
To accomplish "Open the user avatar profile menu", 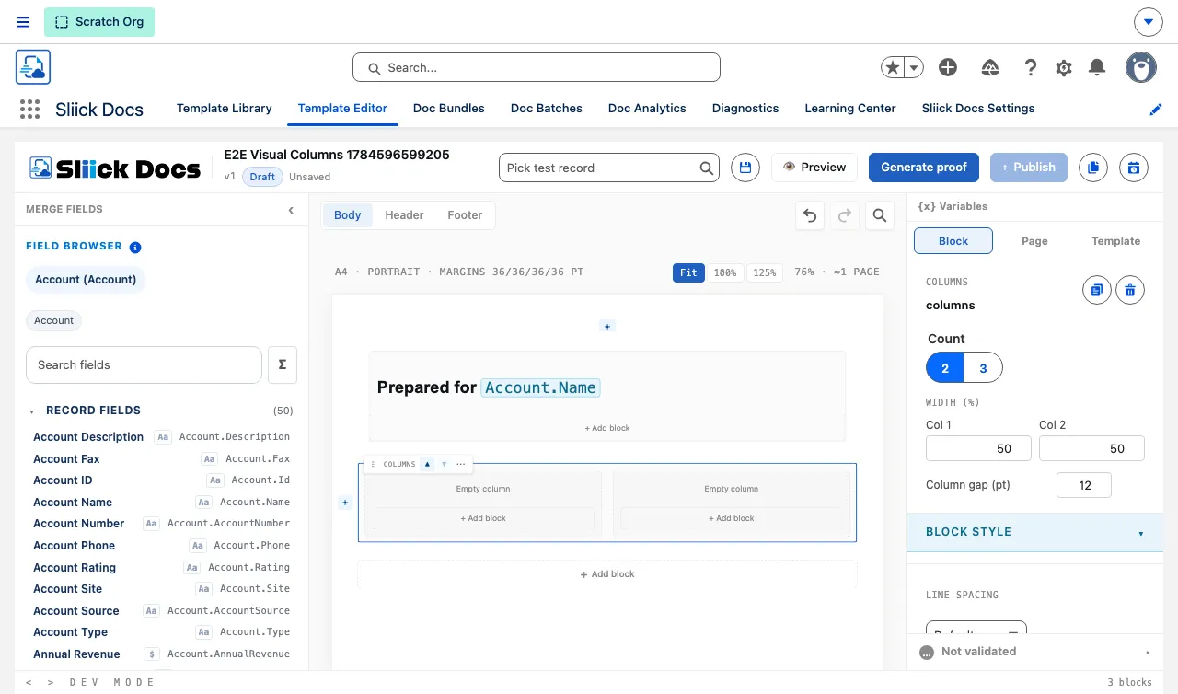I will (x=1141, y=67).
